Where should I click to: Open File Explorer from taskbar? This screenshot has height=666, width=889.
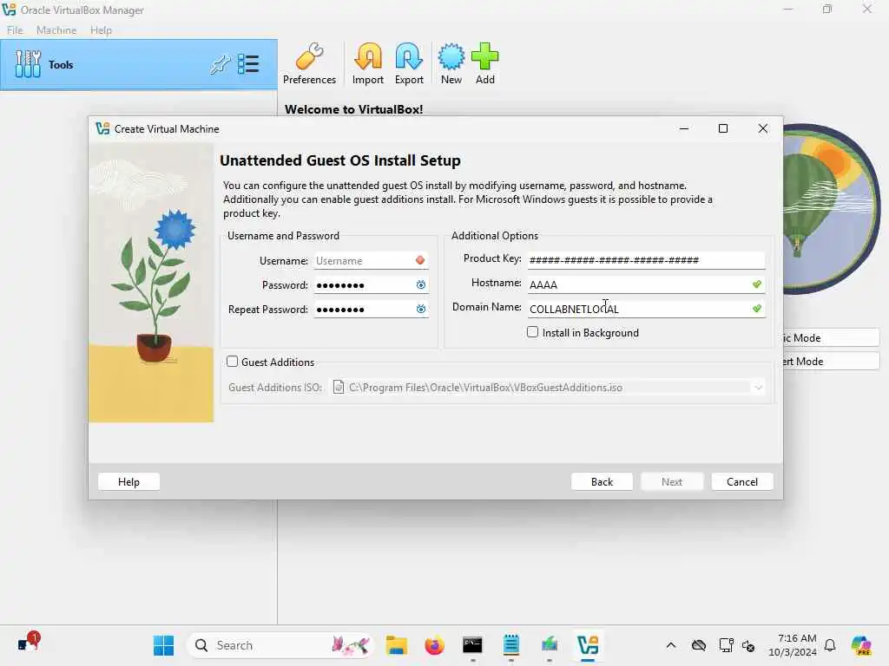point(396,645)
